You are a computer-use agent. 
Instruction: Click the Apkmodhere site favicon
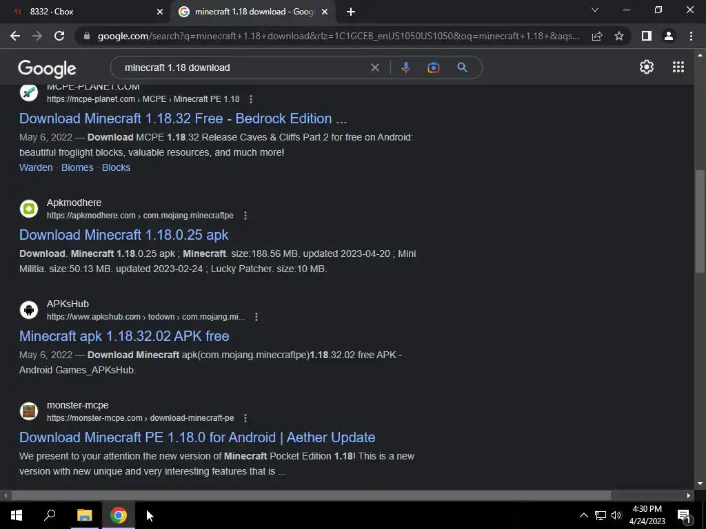[x=29, y=209]
